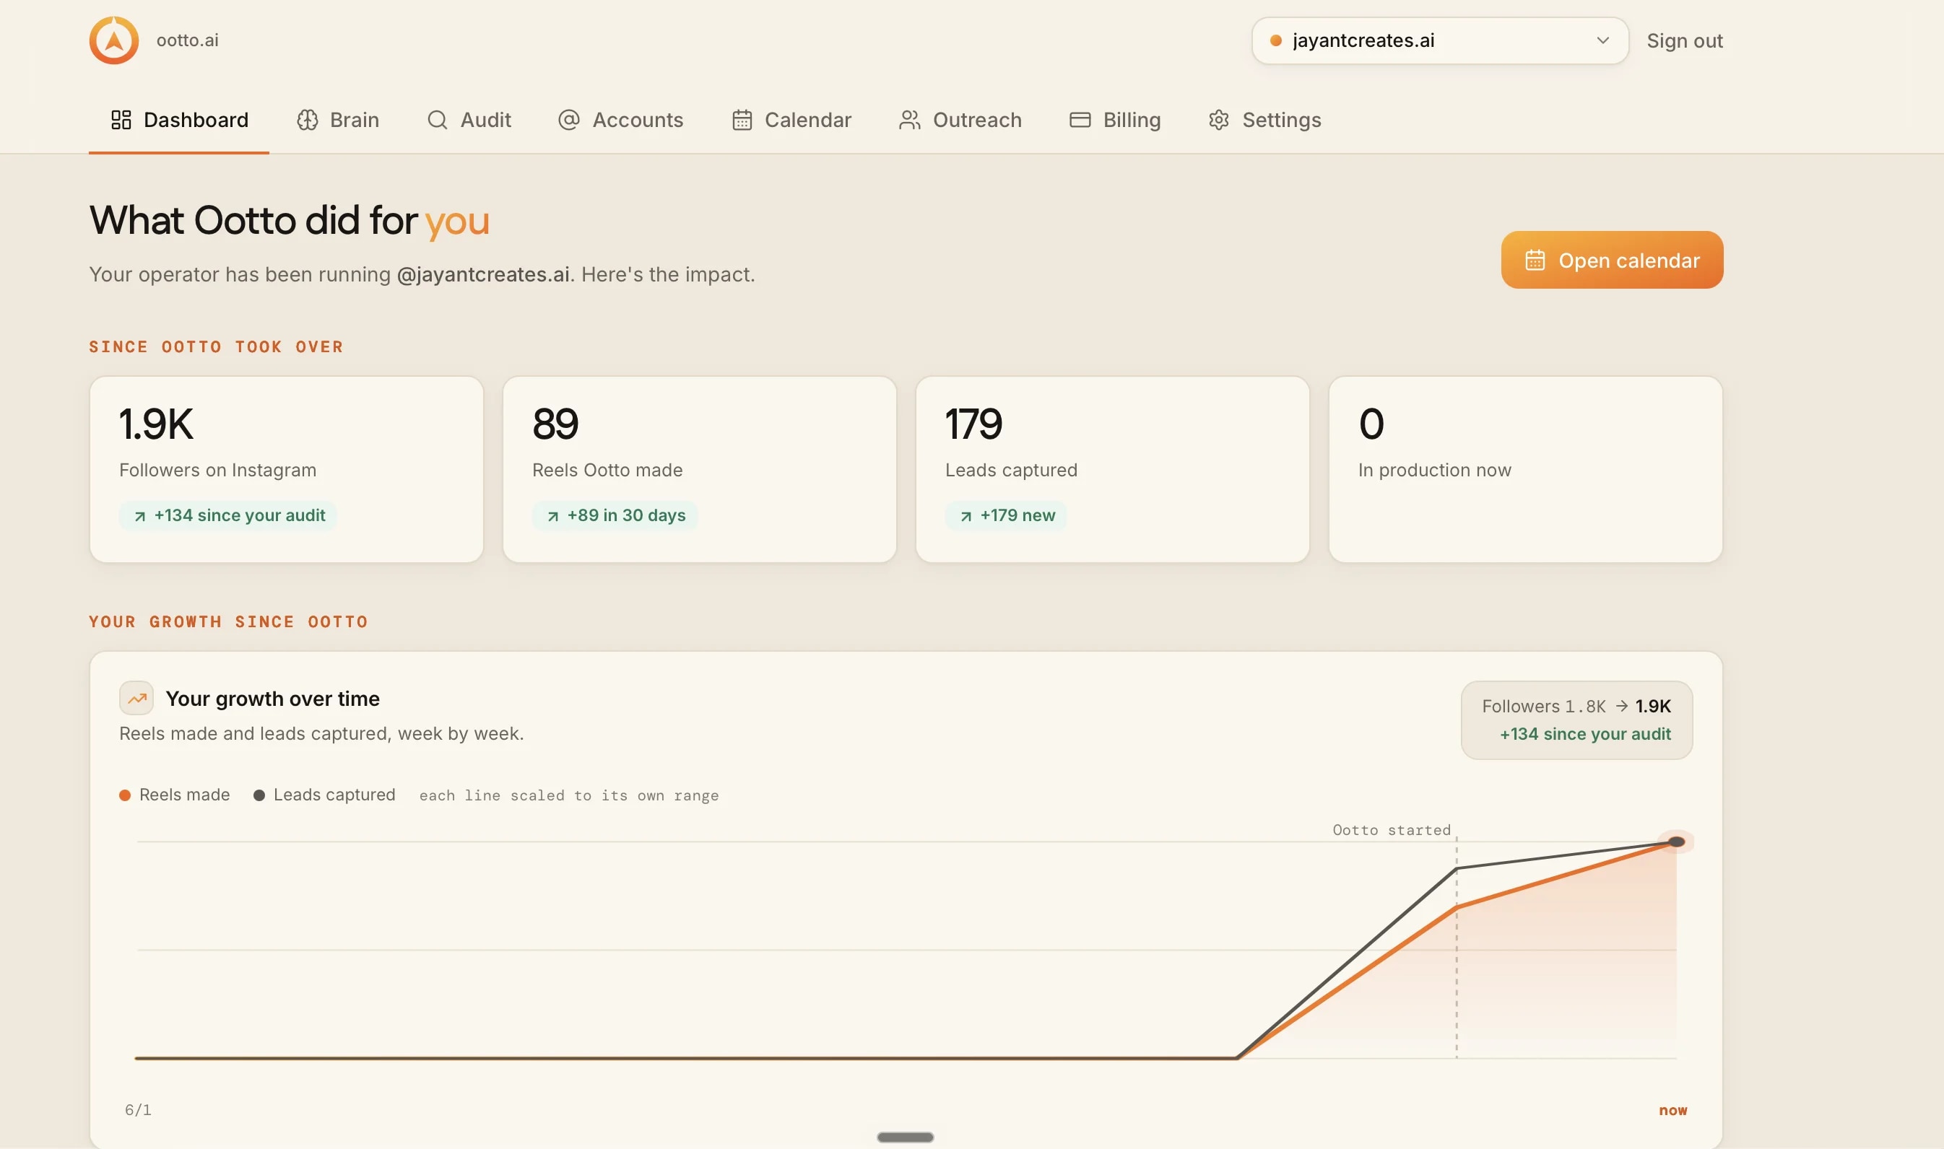Image resolution: width=1944 pixels, height=1149 pixels.
Task: Click the ootto.ai brand name
Action: pos(188,40)
